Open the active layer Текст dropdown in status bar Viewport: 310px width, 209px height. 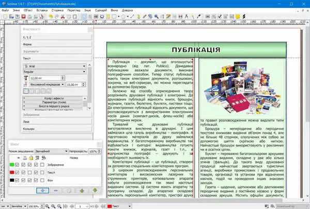(x=119, y=206)
